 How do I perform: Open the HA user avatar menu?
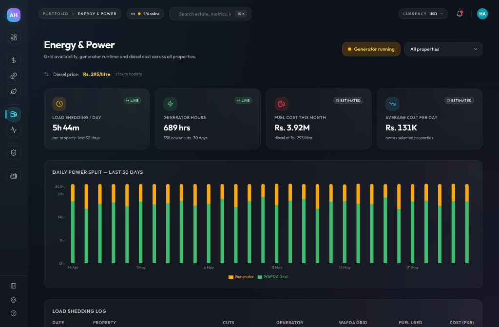482,14
